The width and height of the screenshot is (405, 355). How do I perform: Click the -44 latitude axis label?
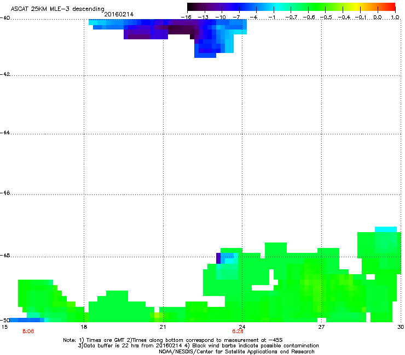[x=5, y=133]
